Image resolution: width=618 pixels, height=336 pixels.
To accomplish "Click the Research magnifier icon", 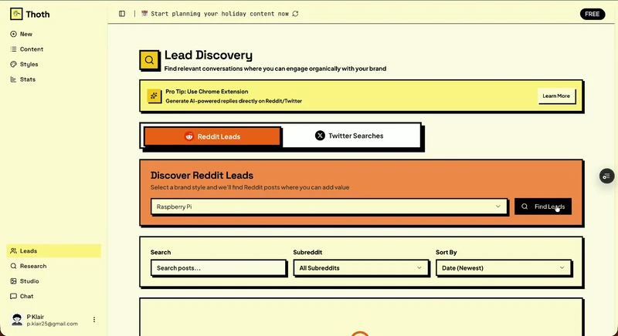I will pos(13,266).
